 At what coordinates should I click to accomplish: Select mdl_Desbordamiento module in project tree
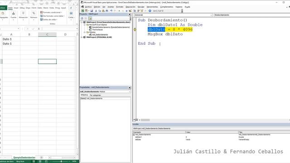[x=100, y=35]
